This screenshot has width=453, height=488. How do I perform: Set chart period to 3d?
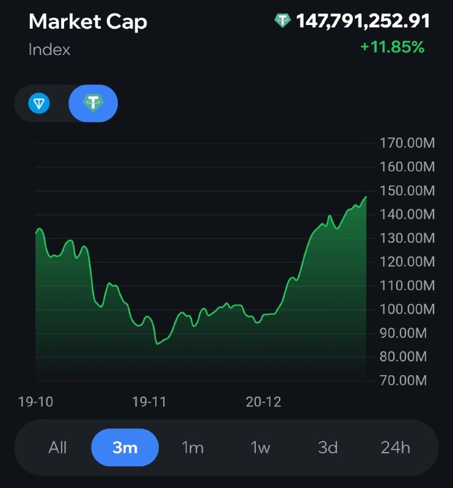(328, 448)
